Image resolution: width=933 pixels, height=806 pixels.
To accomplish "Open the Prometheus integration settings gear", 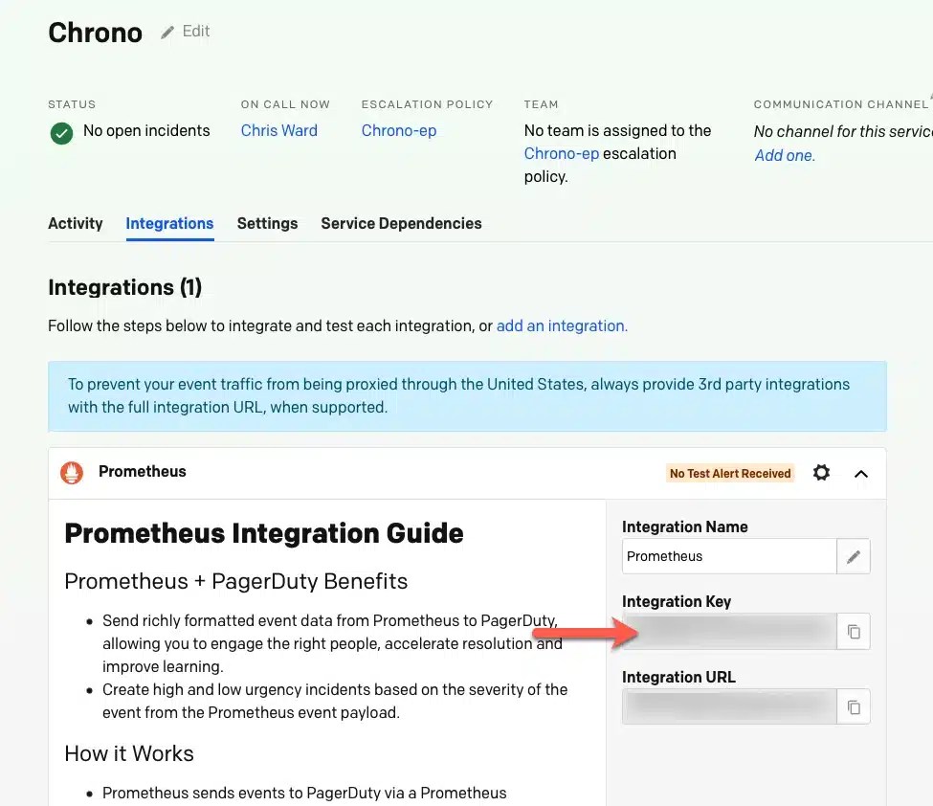I will click(821, 472).
